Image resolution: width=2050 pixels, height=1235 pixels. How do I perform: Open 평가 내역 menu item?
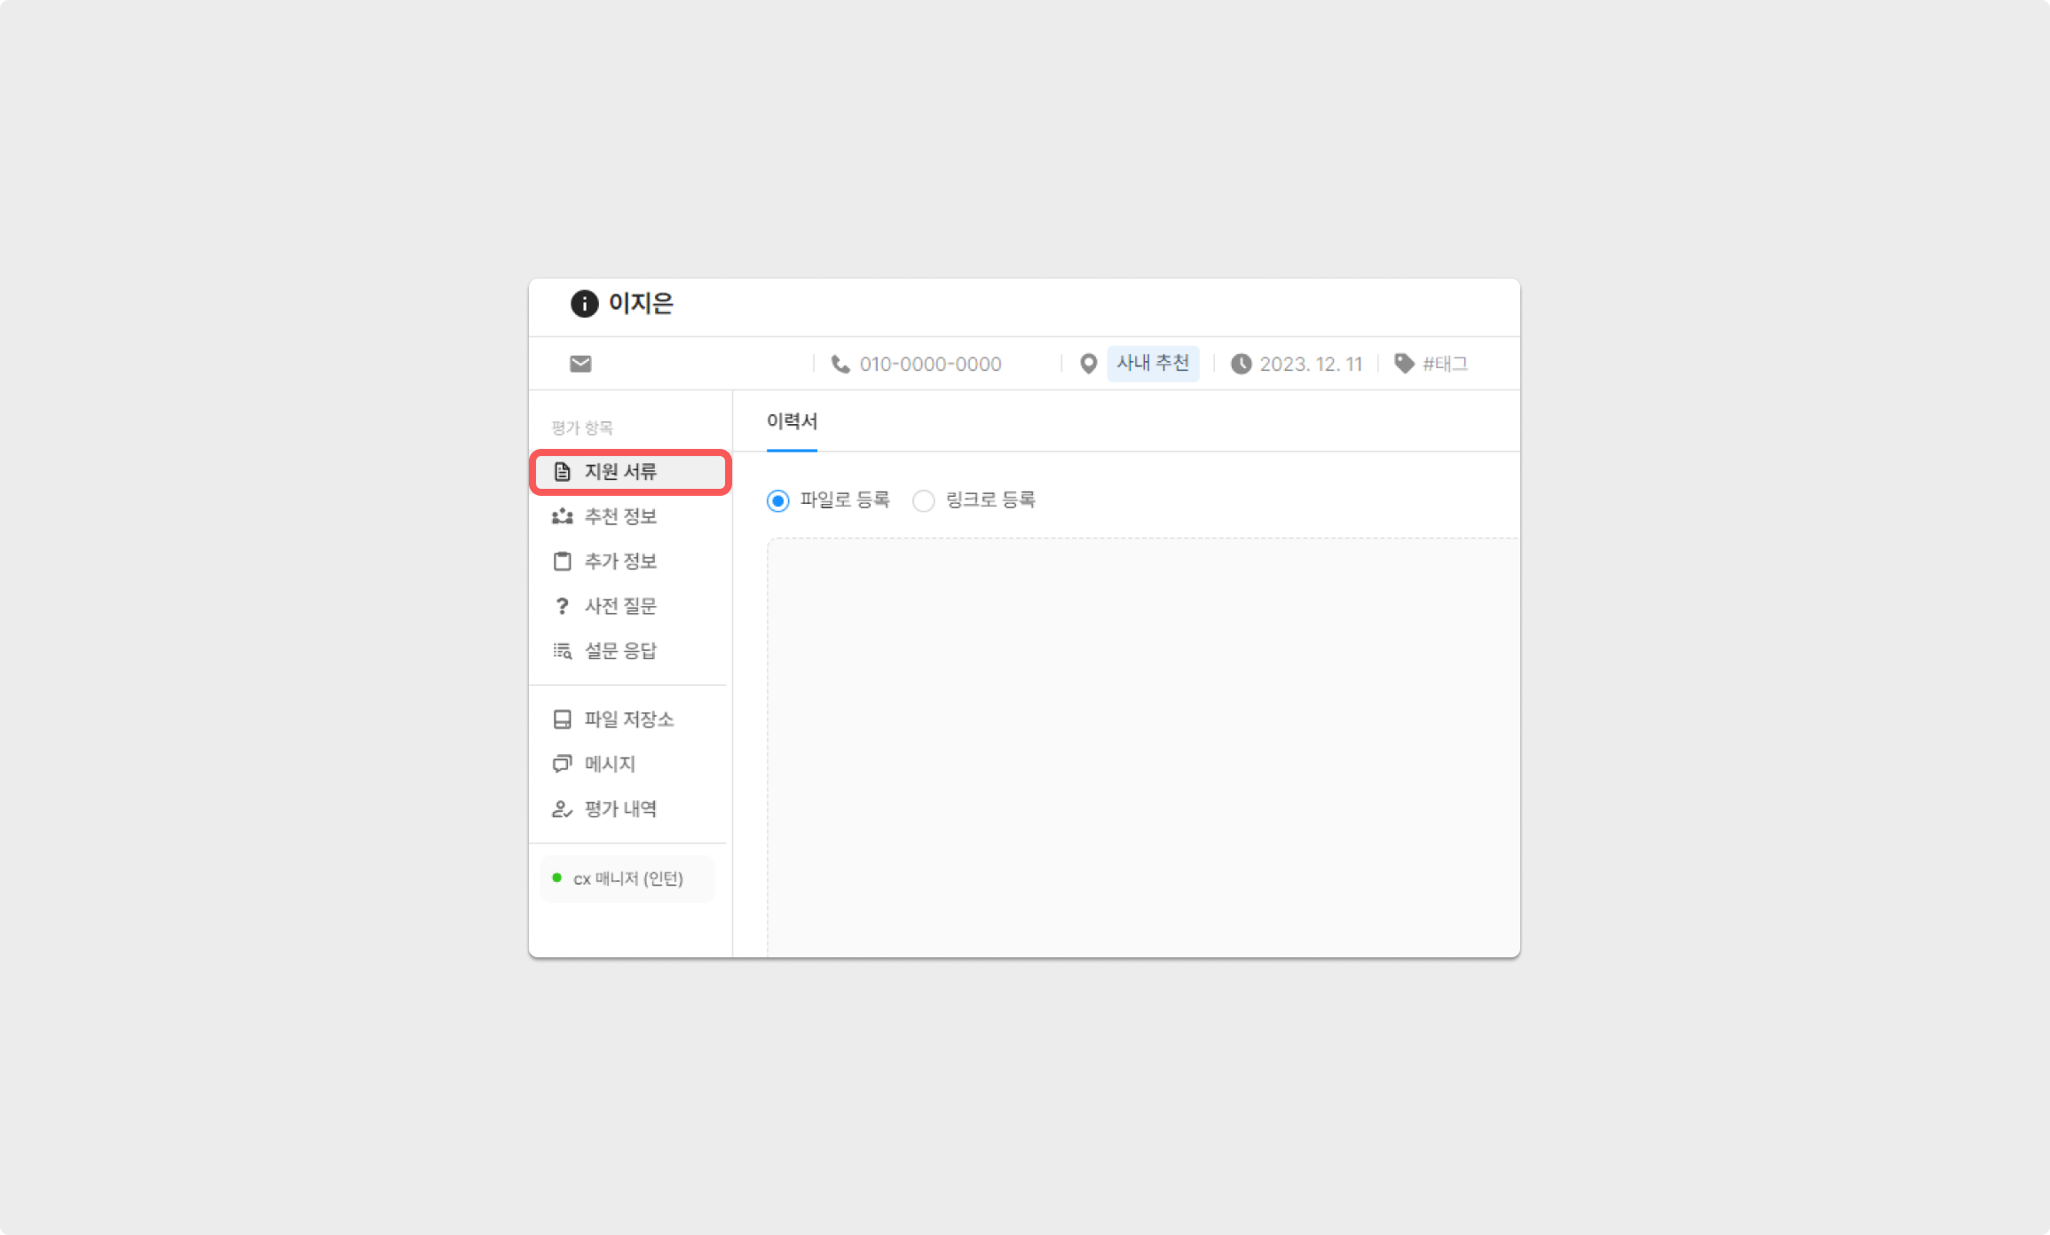(619, 809)
